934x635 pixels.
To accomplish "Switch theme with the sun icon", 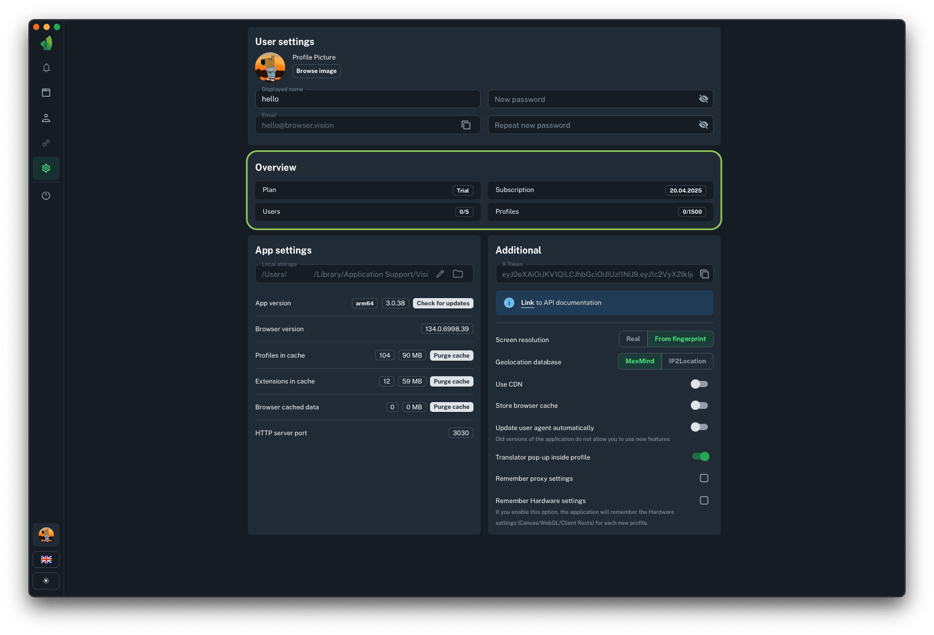I will 46,581.
